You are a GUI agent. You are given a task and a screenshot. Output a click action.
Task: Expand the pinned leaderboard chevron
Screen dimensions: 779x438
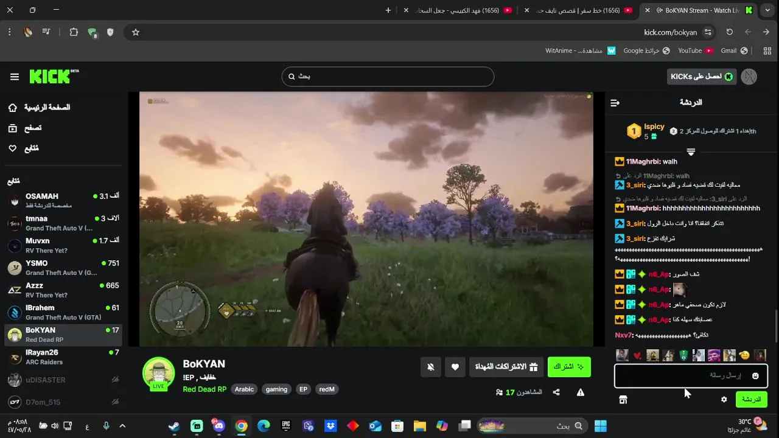pos(691,151)
